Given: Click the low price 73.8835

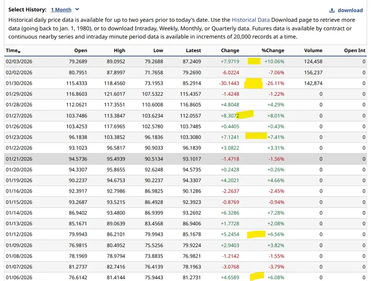Looking at the screenshot, I should point(154,256).
